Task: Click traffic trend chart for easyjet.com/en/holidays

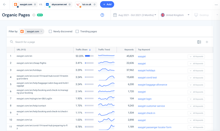Action: point(106,70)
